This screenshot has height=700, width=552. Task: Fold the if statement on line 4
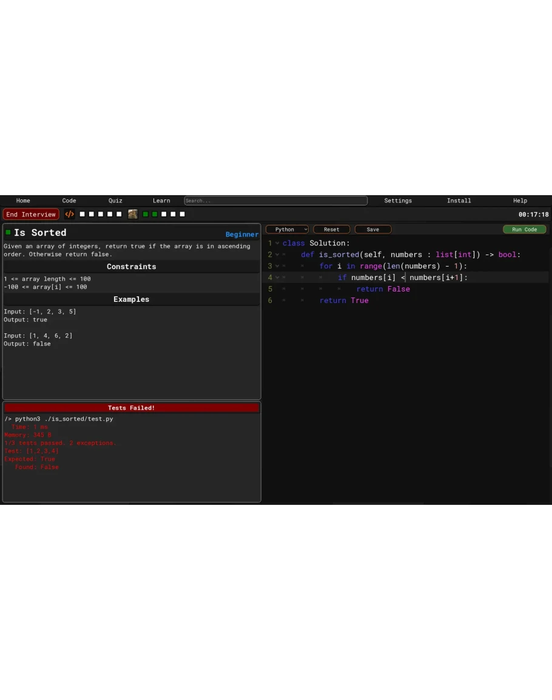(278, 278)
